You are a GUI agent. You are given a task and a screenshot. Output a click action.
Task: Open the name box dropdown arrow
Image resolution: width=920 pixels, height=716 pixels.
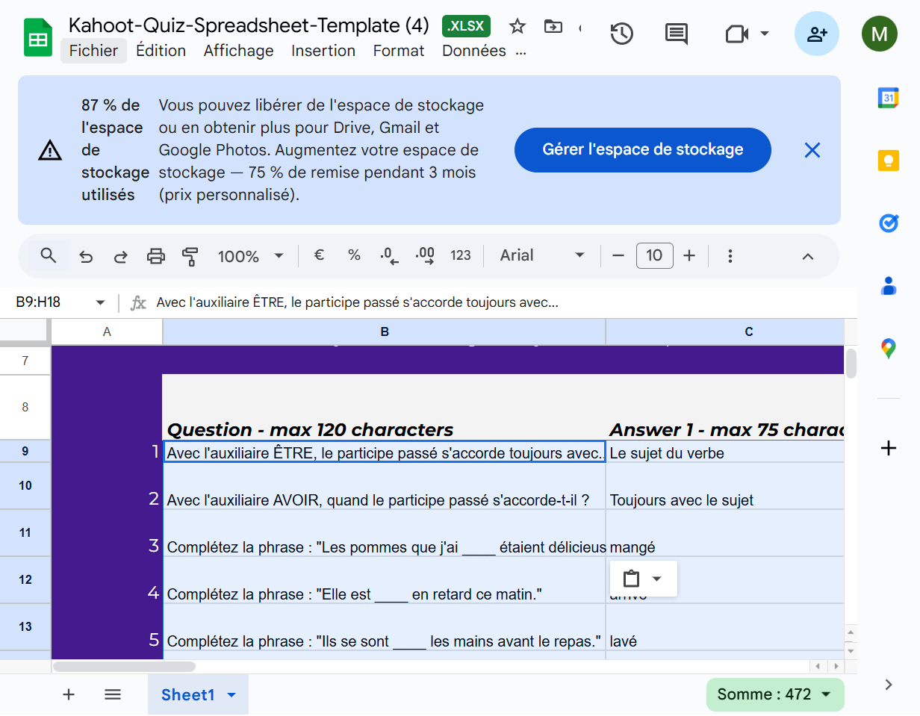[x=100, y=302]
